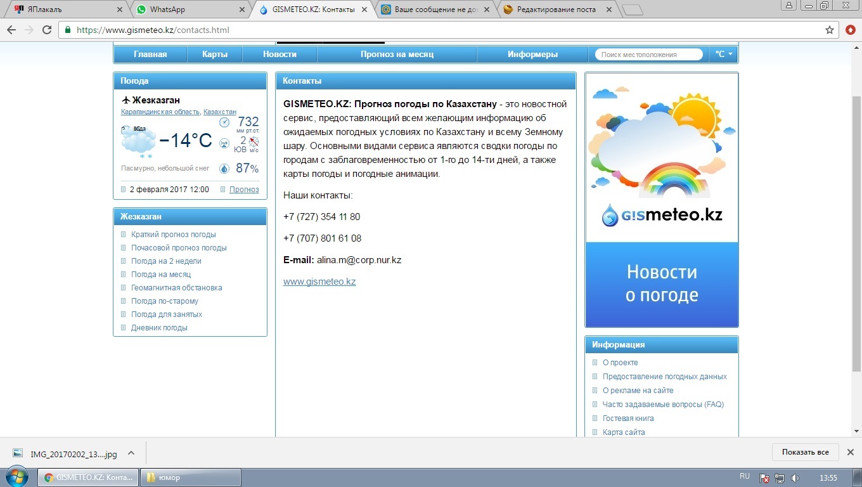The image size is (862, 487).
Task: Close the WhatsApp tab
Action: point(242,10)
